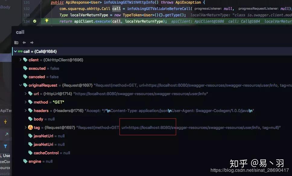Click the purple value icon beside the engine variable
The width and height of the screenshot is (292, 176).
click(x=26, y=161)
